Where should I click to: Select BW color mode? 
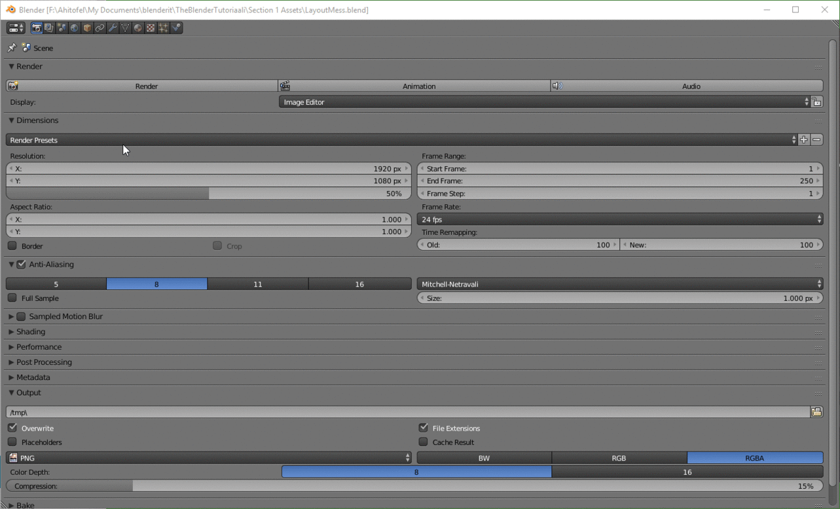point(484,458)
